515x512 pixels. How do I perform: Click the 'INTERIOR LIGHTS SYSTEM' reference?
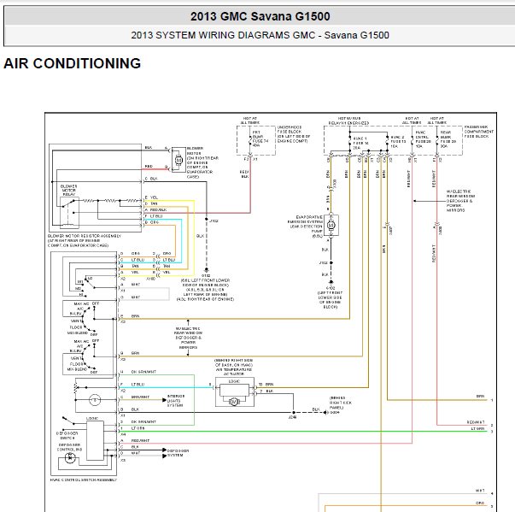click(176, 401)
